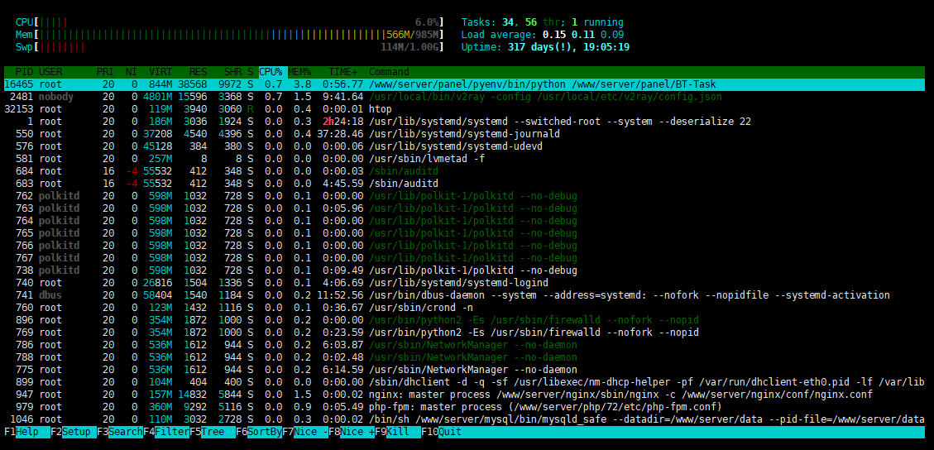Select the v2ray process row
Image resolution: width=934 pixels, height=450 pixels.
[465, 97]
